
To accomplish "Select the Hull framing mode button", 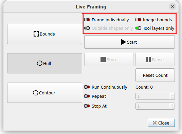I will 44,63.
